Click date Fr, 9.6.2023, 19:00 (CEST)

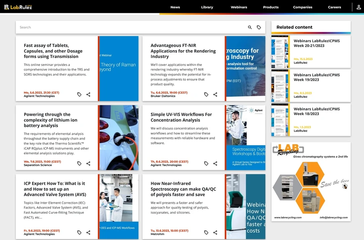(x=42, y=231)
